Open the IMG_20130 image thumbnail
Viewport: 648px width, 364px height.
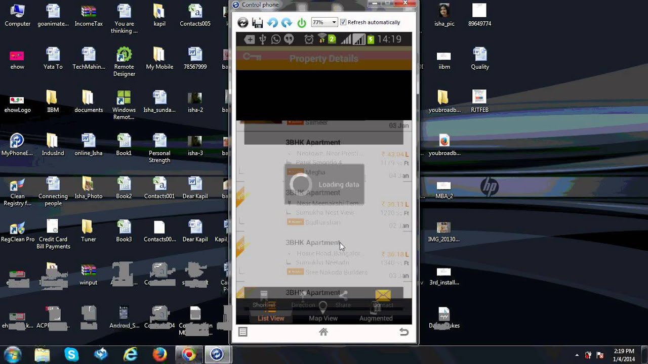click(444, 231)
